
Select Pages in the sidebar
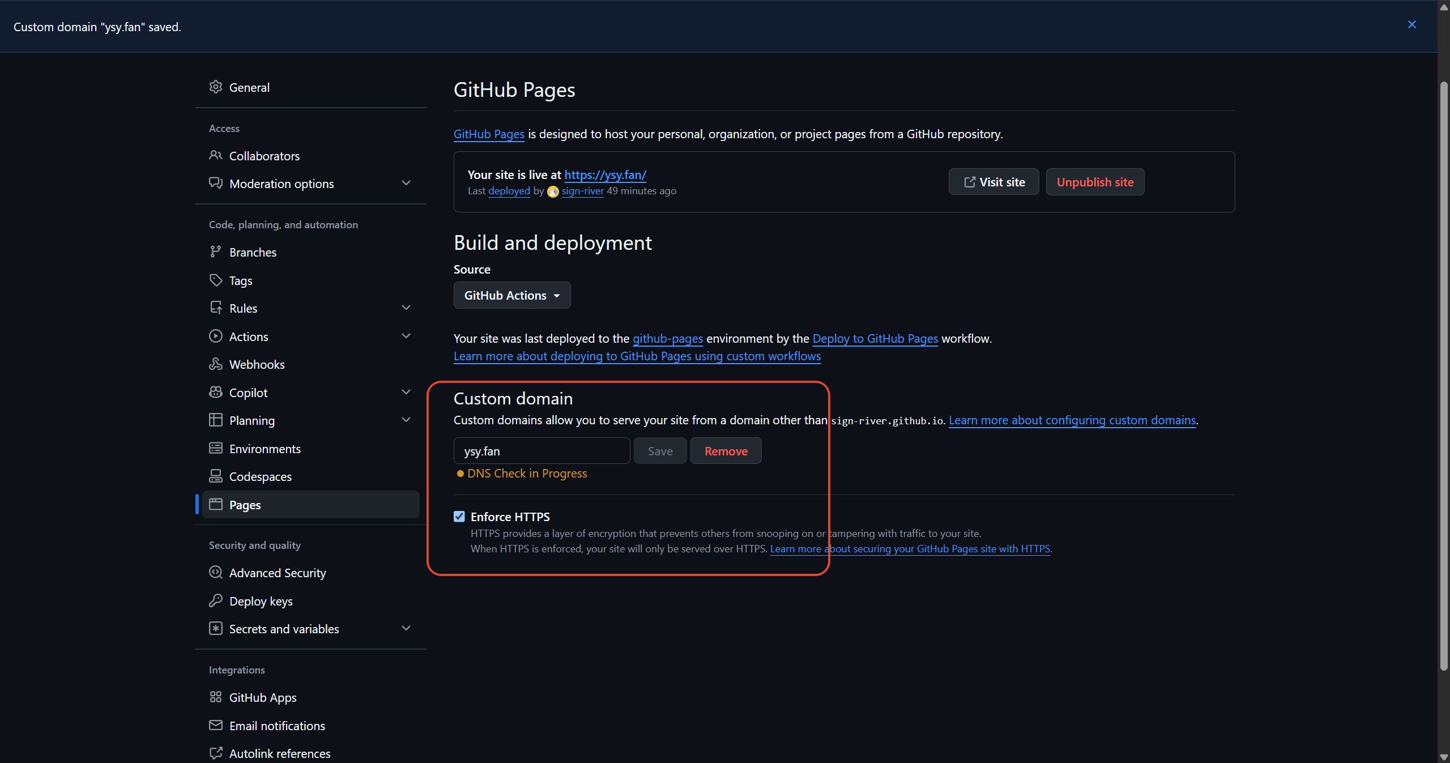tap(311, 505)
